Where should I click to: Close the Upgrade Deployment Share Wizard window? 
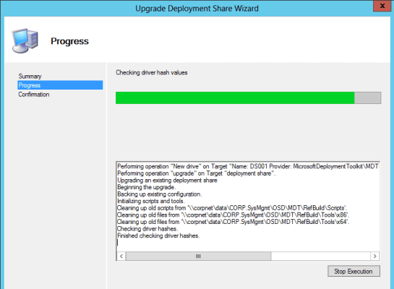(382, 6)
